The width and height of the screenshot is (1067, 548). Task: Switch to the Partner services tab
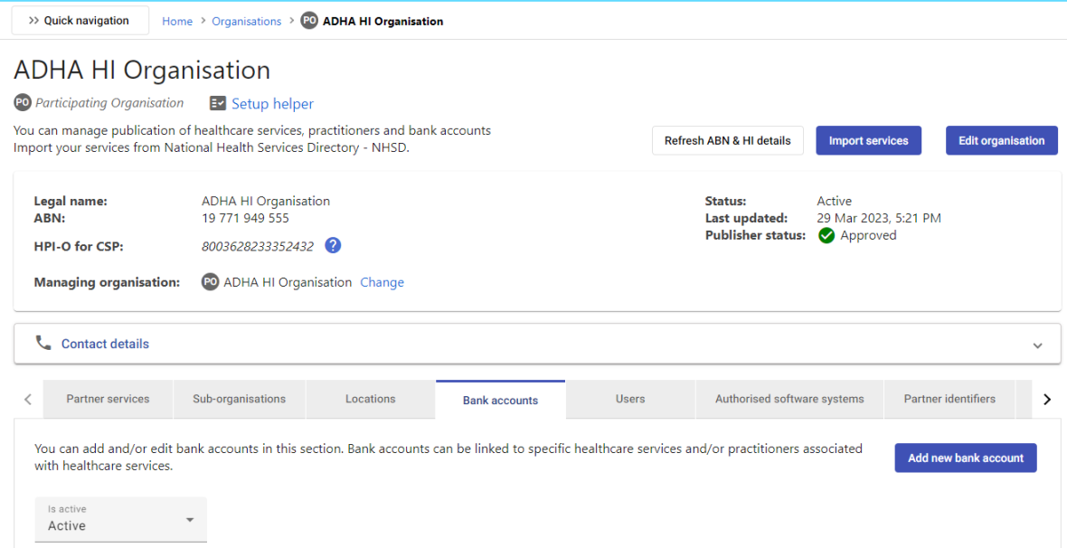[x=108, y=399]
